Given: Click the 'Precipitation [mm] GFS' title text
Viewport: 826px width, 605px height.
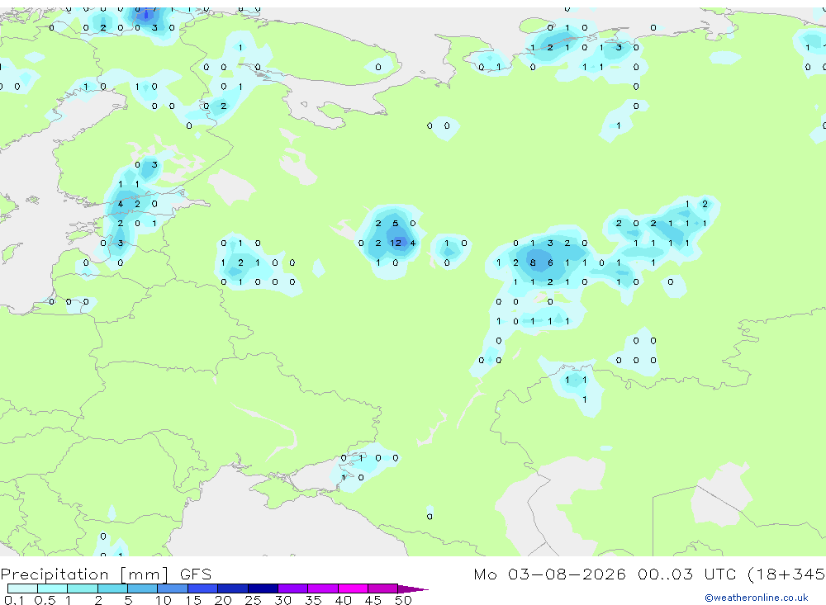Looking at the screenshot, I should pyautogui.click(x=106, y=574).
